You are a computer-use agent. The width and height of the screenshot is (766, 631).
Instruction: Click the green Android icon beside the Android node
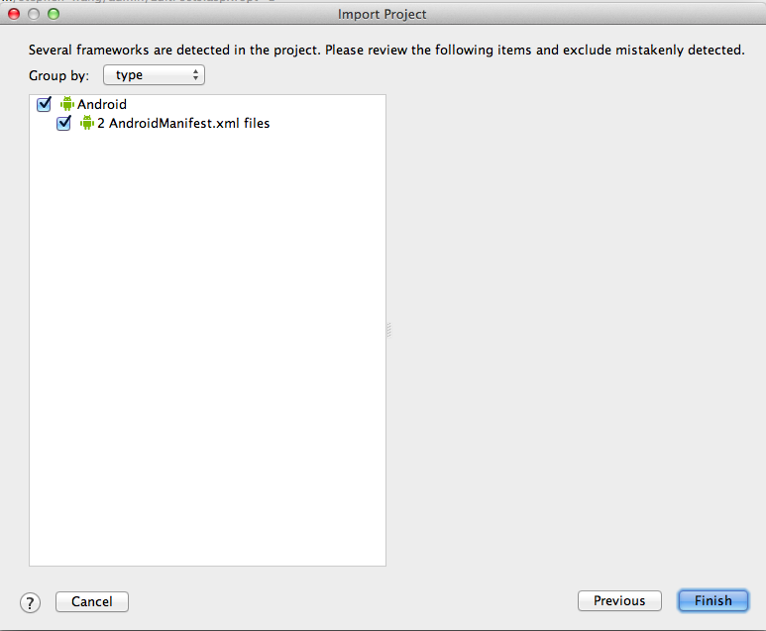(67, 104)
